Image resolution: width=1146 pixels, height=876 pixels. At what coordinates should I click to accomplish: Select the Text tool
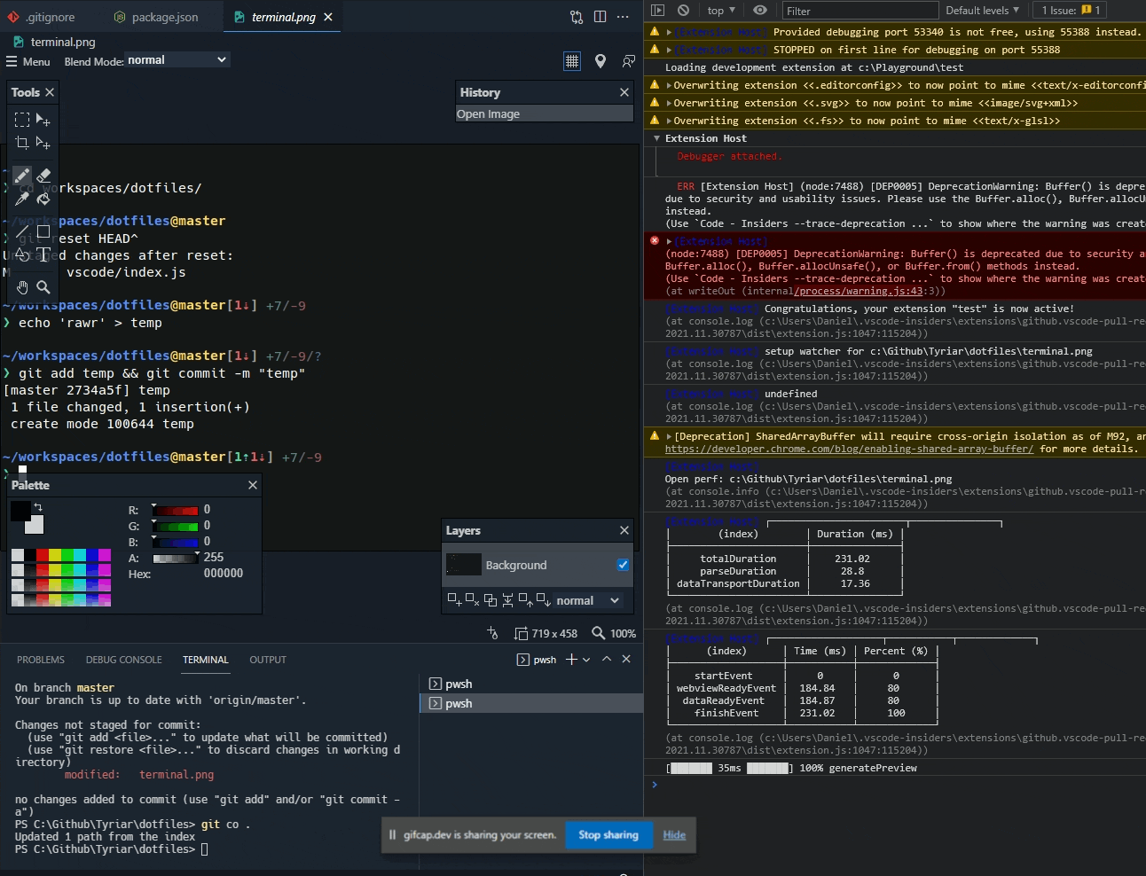click(x=43, y=255)
